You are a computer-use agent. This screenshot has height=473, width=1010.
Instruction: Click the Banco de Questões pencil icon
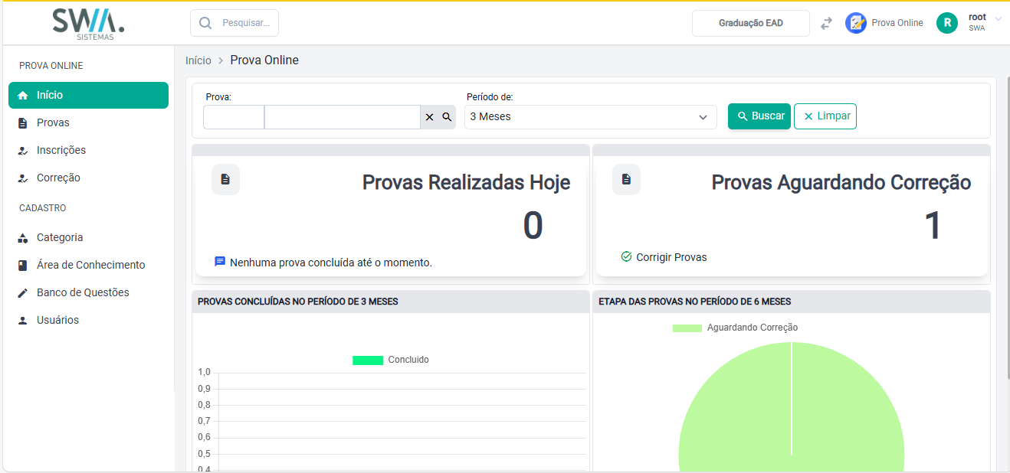click(23, 293)
